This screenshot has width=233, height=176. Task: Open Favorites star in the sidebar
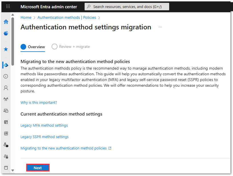[6, 49]
